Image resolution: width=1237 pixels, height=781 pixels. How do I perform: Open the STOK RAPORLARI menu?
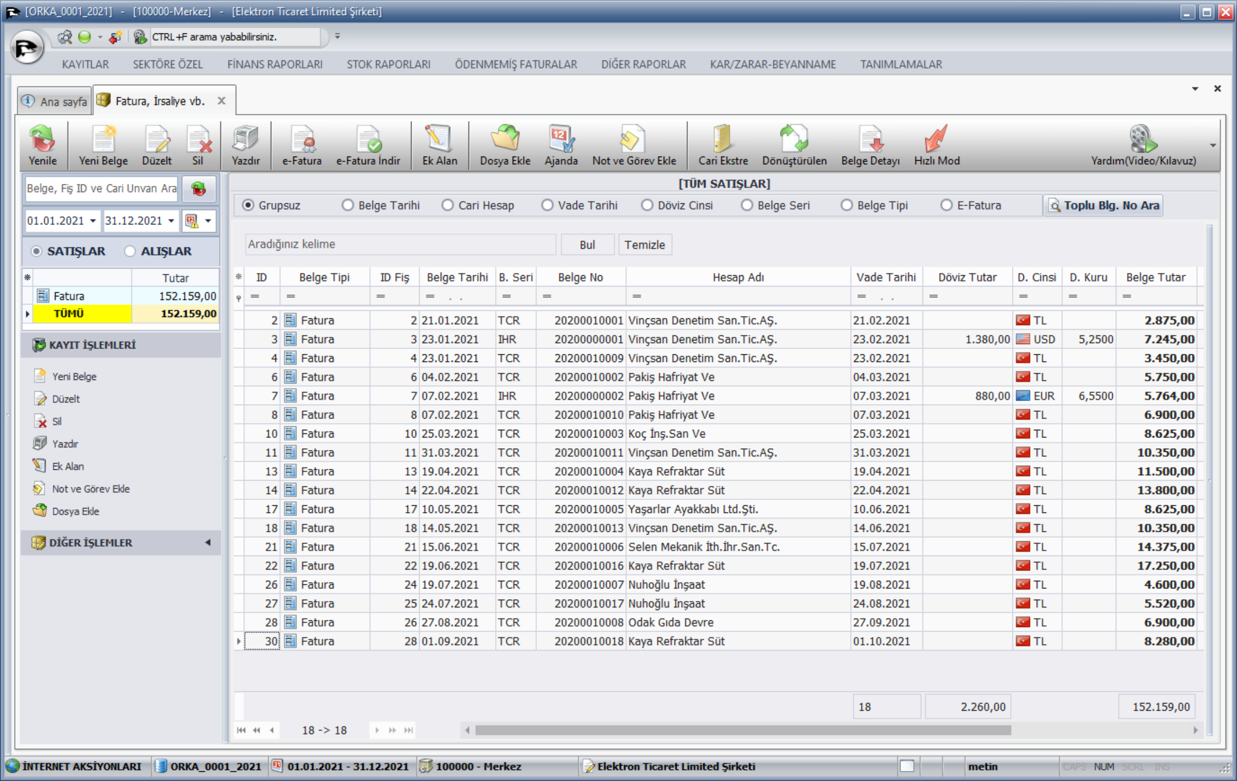(x=388, y=65)
